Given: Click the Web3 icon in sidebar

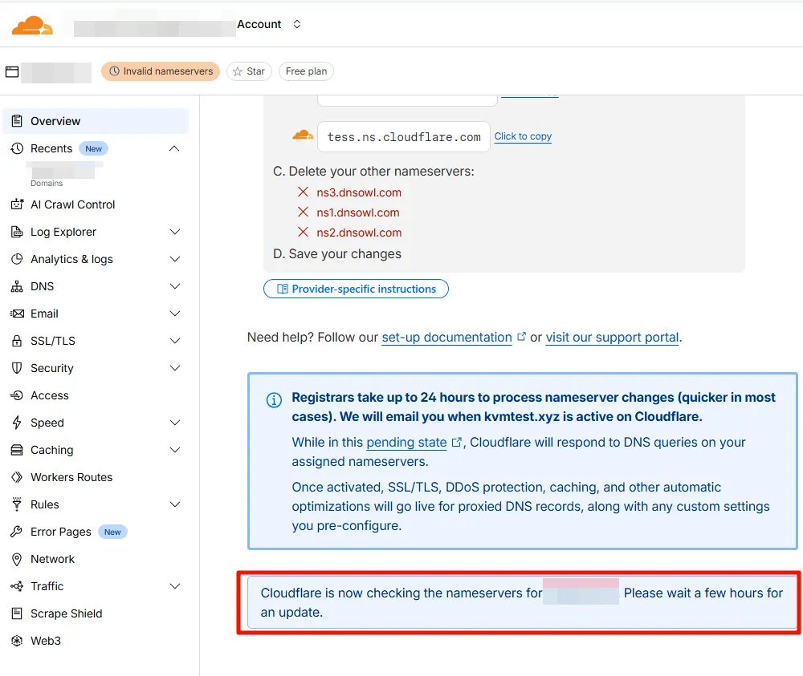Looking at the screenshot, I should [17, 641].
